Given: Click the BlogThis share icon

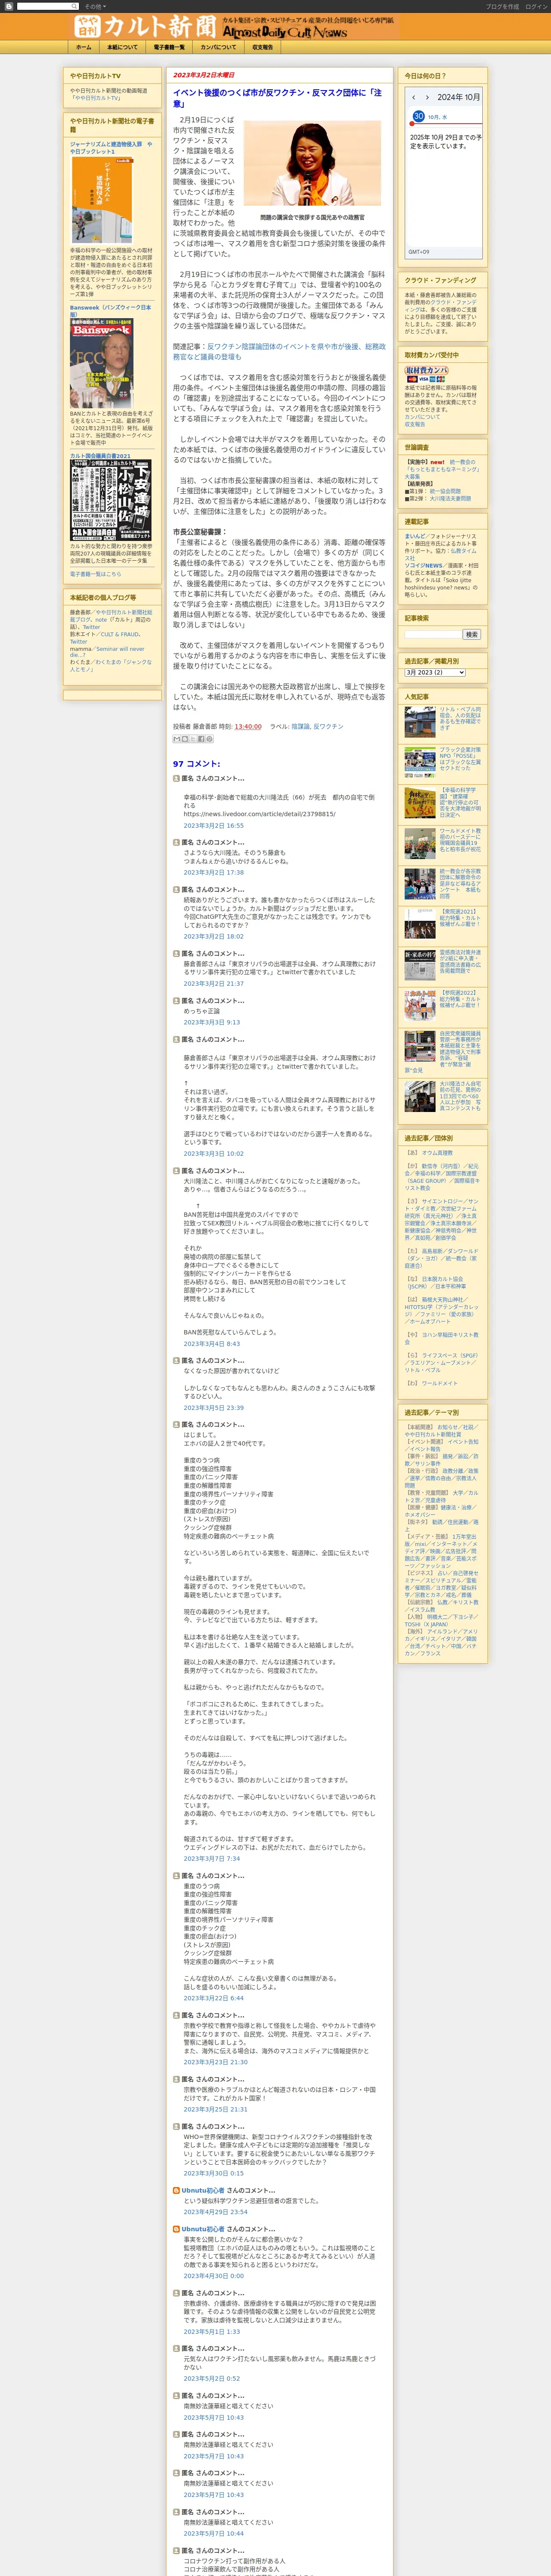Looking at the screenshot, I should pos(184,739).
